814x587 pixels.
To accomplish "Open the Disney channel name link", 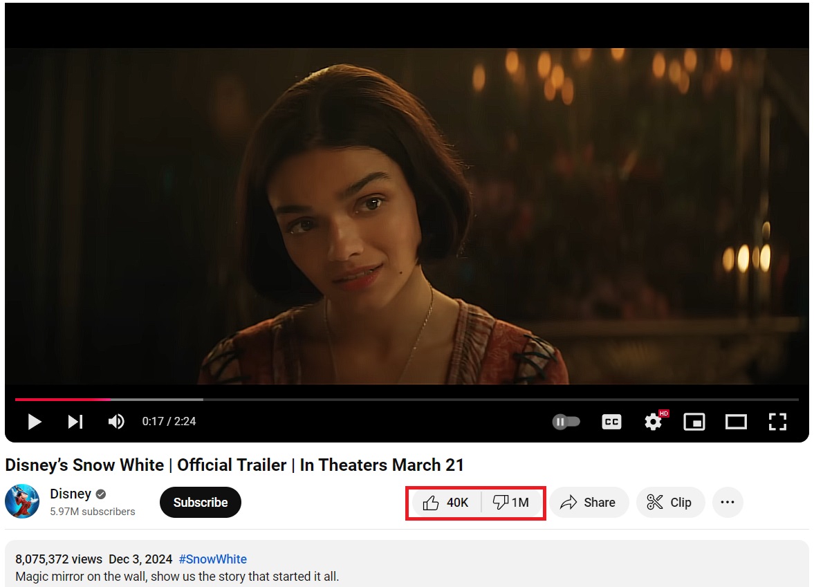I will 71,494.
